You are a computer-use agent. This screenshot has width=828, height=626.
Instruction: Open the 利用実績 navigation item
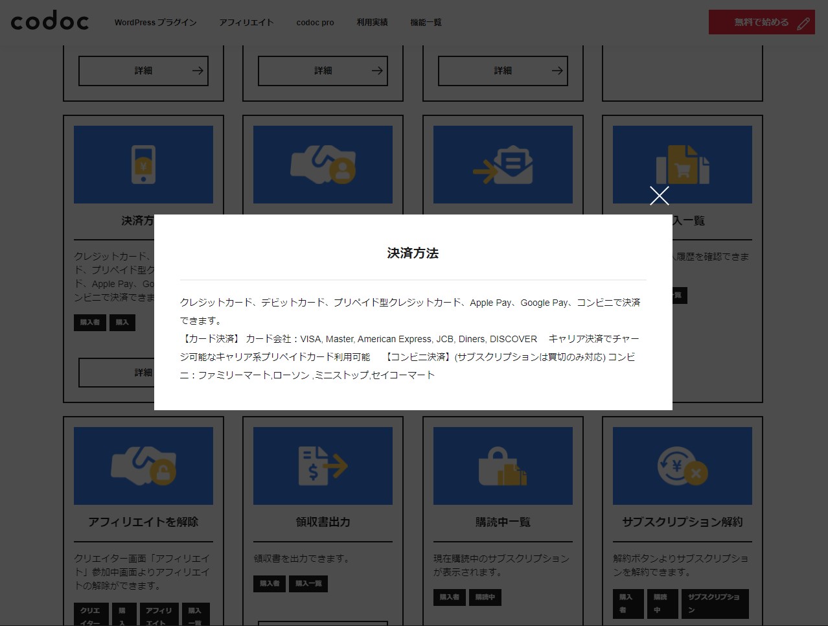[x=372, y=22]
